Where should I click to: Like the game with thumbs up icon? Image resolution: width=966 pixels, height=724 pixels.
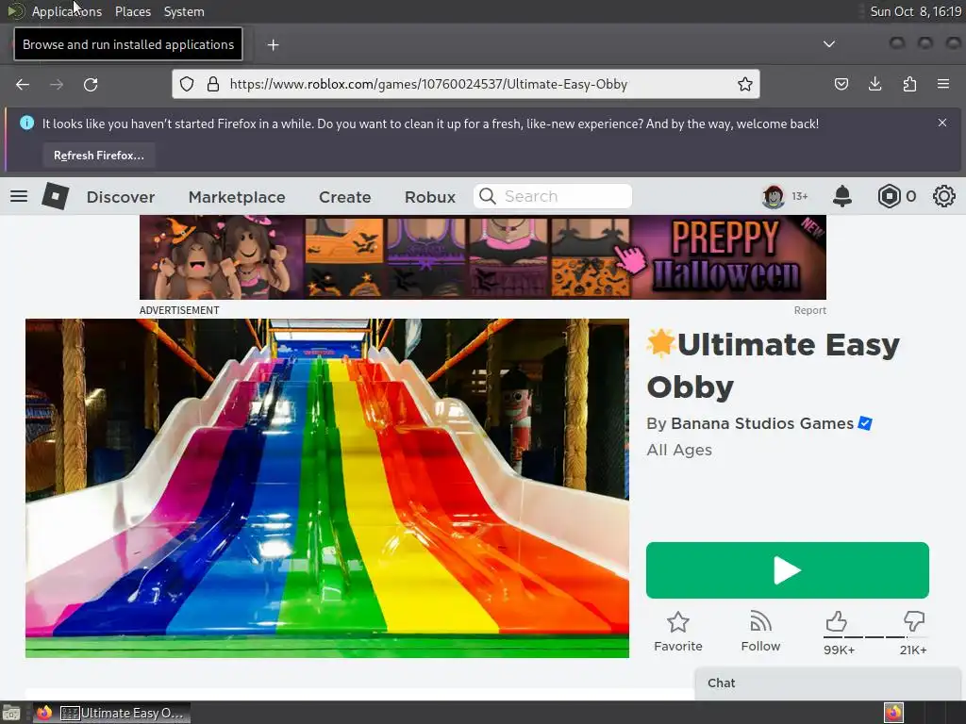pos(836,622)
